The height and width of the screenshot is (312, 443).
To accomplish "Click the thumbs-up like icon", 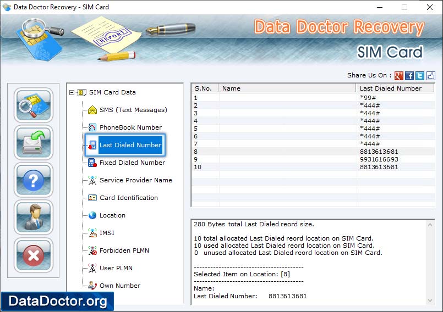I will 430,76.
